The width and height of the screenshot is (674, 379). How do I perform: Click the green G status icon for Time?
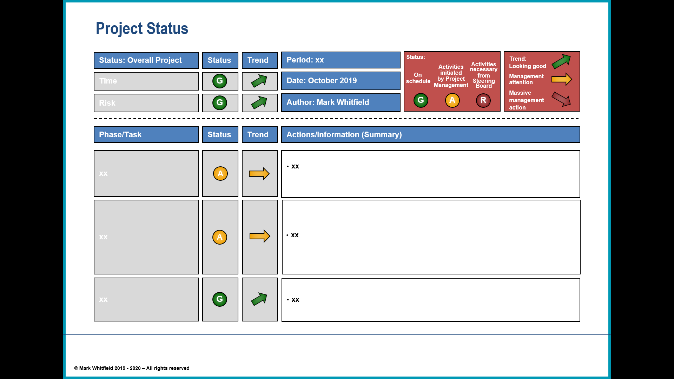tap(220, 81)
